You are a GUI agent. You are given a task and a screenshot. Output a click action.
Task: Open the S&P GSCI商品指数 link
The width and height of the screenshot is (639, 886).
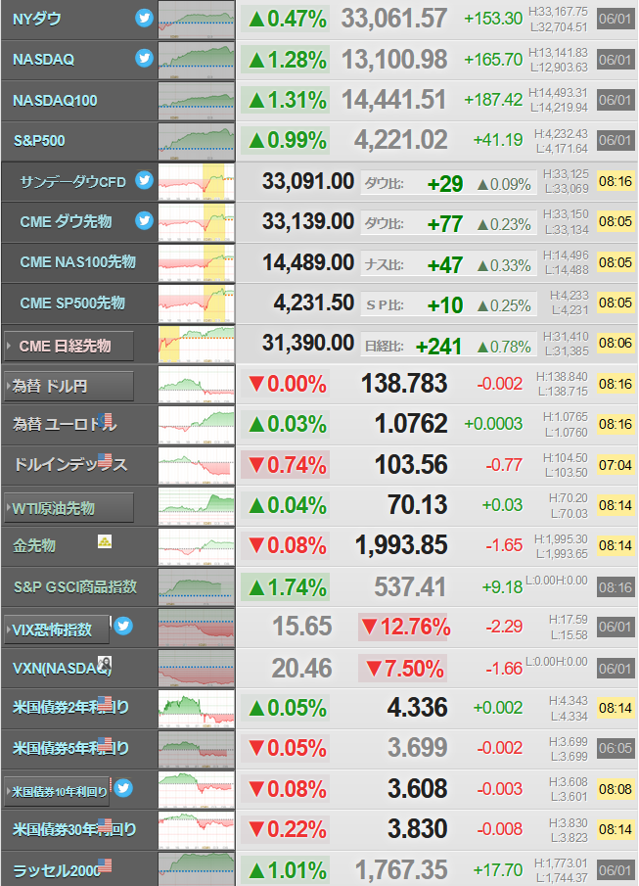coord(75,587)
